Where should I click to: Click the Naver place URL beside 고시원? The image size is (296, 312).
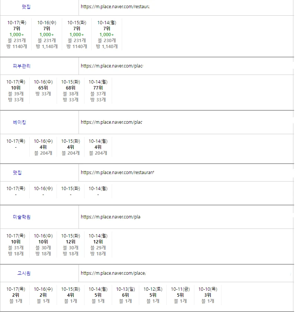pyautogui.click(x=113, y=273)
